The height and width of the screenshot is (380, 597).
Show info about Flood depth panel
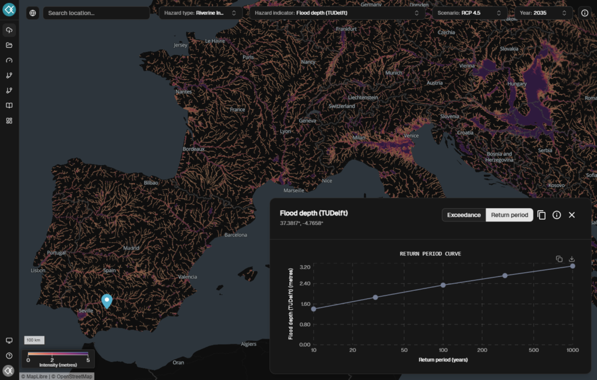pos(557,214)
